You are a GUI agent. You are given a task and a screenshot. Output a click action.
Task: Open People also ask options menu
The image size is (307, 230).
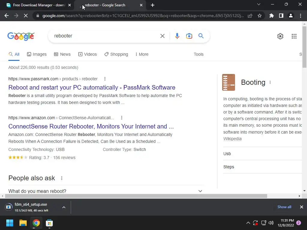(62, 178)
